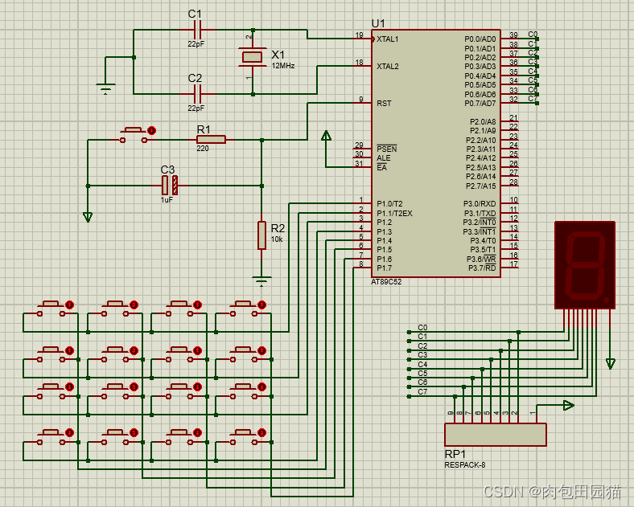Click net label C0 next to pin 39

pyautogui.click(x=533, y=35)
